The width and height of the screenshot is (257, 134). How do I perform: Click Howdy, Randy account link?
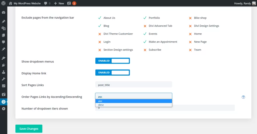[242, 3]
